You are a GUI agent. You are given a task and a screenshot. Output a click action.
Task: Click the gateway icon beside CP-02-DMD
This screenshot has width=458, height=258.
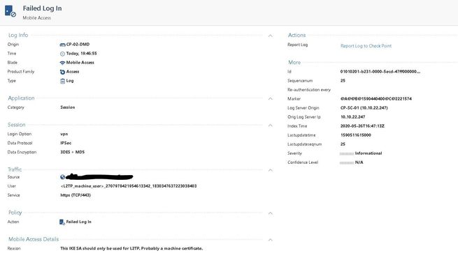[x=62, y=45]
